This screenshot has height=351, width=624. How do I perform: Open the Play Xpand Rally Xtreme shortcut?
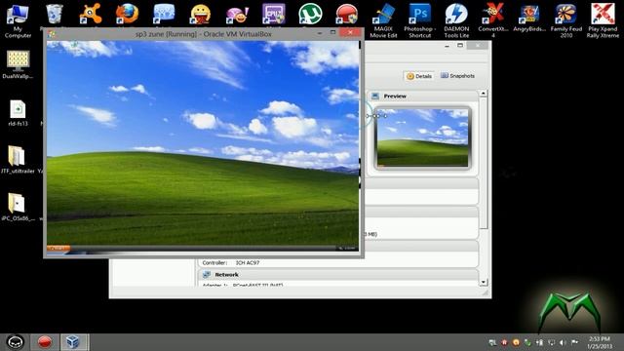click(x=603, y=20)
